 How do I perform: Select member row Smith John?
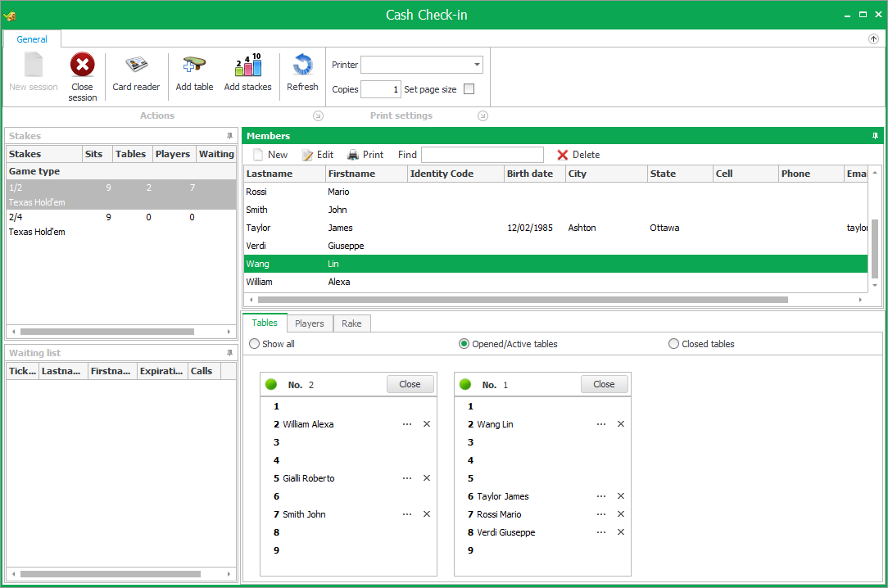(x=555, y=210)
